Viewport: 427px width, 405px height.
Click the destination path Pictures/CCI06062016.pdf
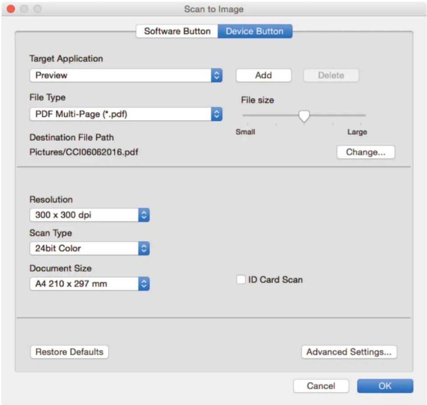click(x=84, y=152)
